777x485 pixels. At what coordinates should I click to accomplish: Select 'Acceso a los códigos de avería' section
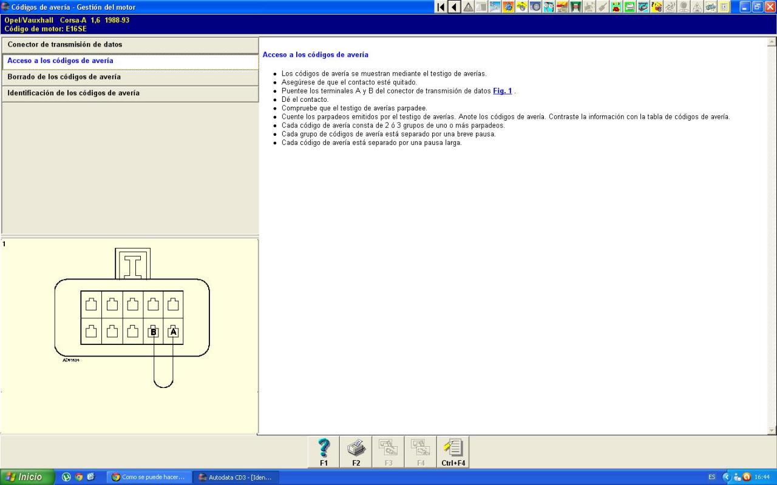pos(130,61)
